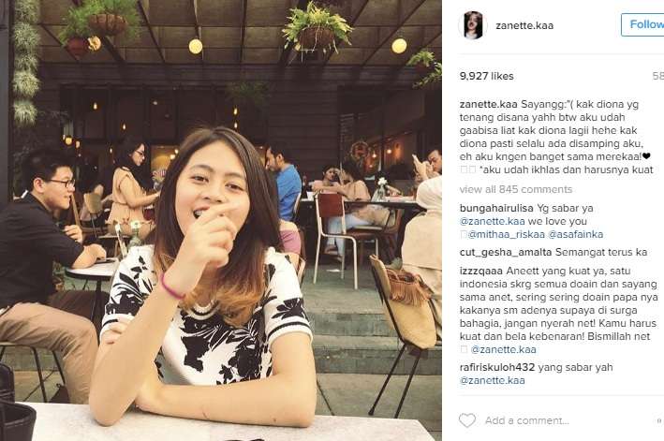The height and width of the screenshot is (441, 664).
Task: Open commenter rafiriskuloh432's profile
Action: tap(497, 367)
